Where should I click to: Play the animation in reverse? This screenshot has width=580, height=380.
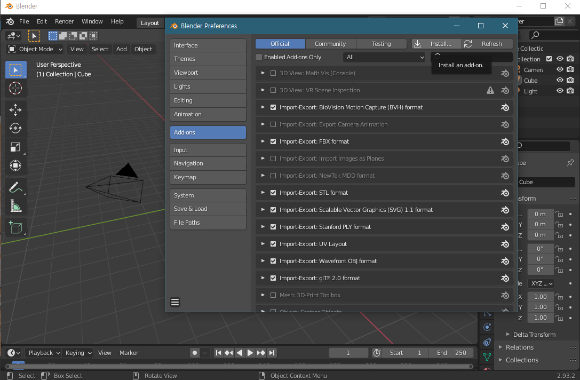tap(240, 353)
